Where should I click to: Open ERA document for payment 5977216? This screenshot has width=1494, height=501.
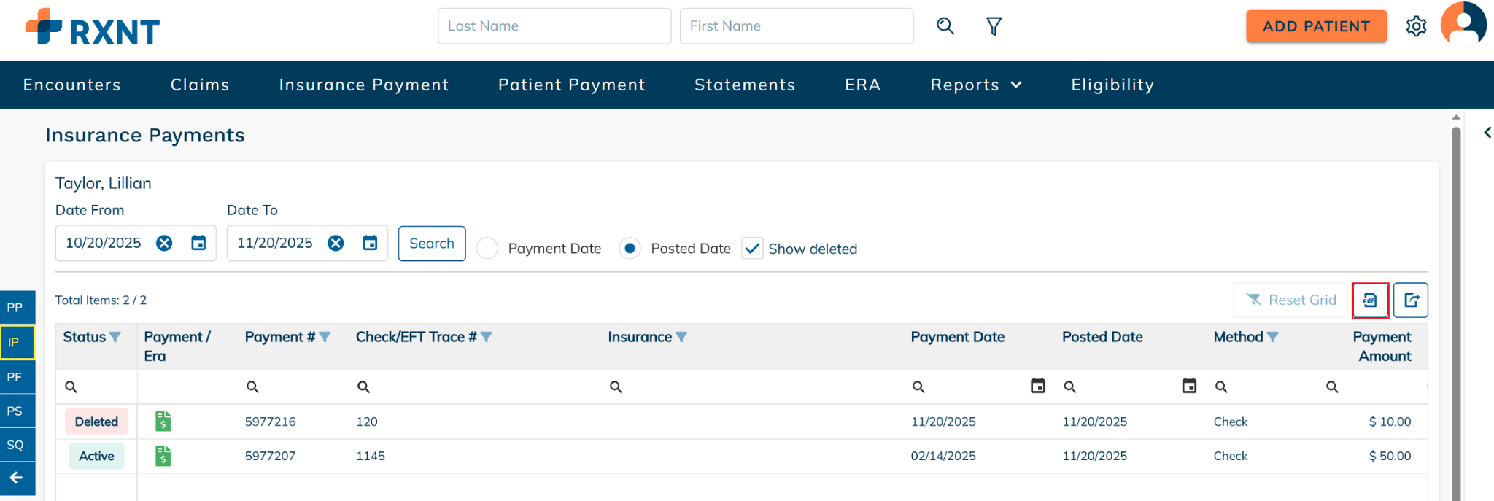tap(163, 422)
